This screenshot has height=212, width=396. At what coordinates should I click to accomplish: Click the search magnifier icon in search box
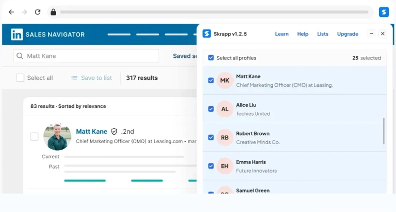(x=19, y=56)
